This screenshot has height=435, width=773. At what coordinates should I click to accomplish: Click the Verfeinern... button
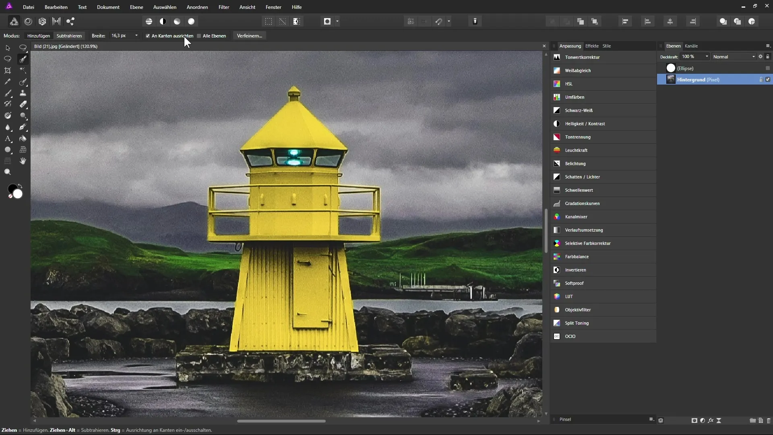(x=250, y=36)
